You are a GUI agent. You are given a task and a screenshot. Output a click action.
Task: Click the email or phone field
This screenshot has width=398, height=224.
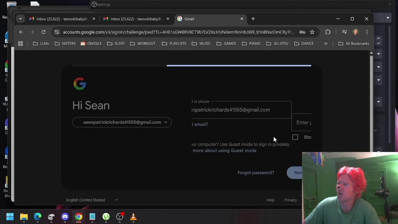pos(242,110)
